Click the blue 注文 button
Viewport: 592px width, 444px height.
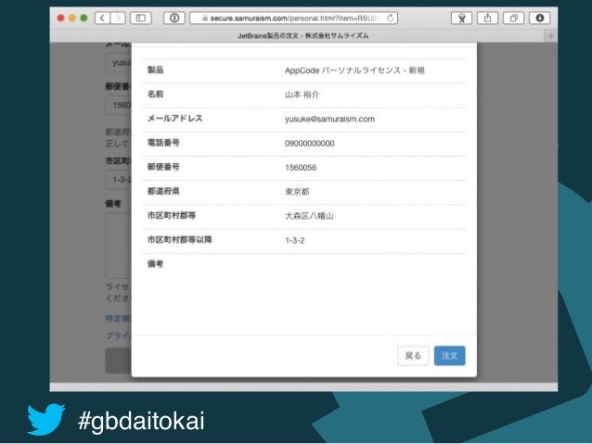pos(450,355)
